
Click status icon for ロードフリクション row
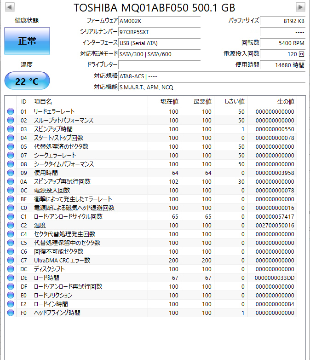tap(11, 295)
